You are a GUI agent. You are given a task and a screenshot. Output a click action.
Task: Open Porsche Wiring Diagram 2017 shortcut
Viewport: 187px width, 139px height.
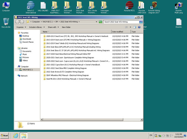tap(154, 7)
